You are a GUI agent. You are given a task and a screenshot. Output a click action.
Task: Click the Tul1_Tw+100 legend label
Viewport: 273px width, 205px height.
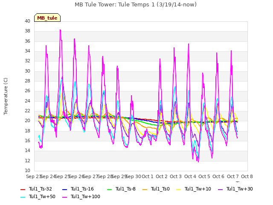pos(85,196)
